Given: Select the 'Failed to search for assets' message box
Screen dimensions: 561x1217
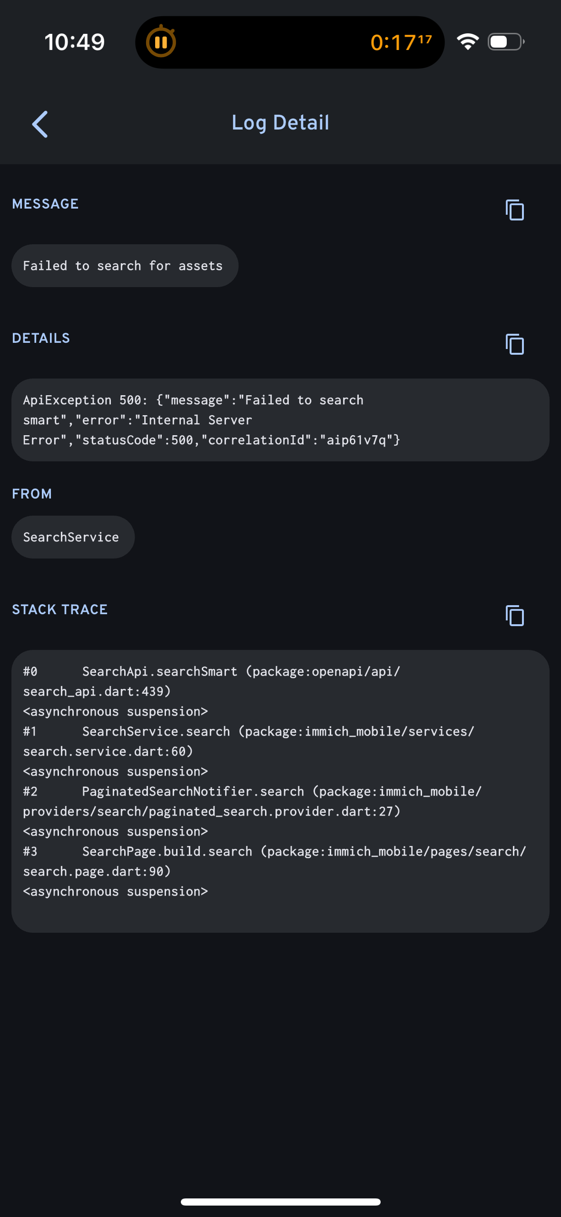Looking at the screenshot, I should tap(125, 266).
